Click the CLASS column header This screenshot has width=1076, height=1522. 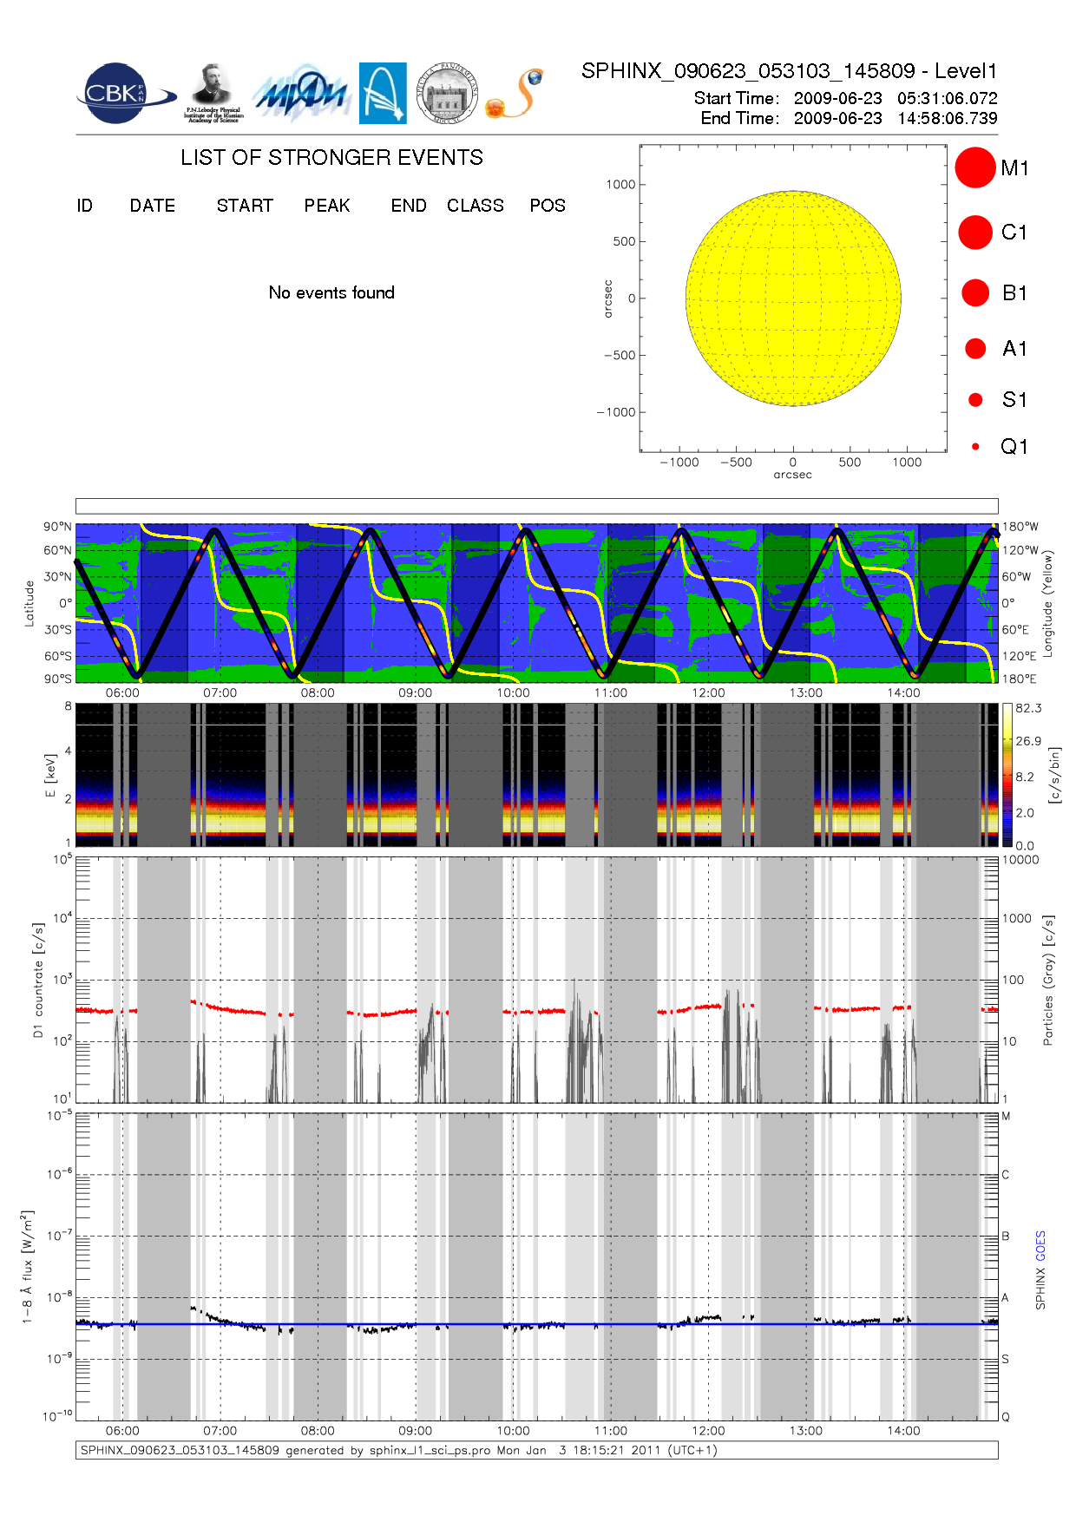pyautogui.click(x=475, y=206)
